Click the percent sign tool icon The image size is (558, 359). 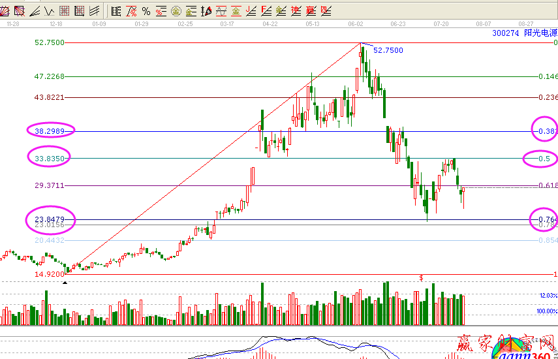coord(146,10)
